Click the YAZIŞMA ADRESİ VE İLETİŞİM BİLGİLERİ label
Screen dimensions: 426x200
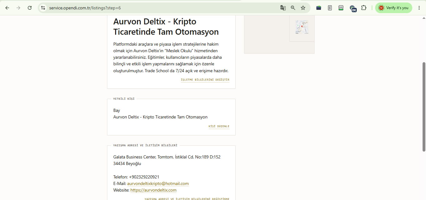145,145
